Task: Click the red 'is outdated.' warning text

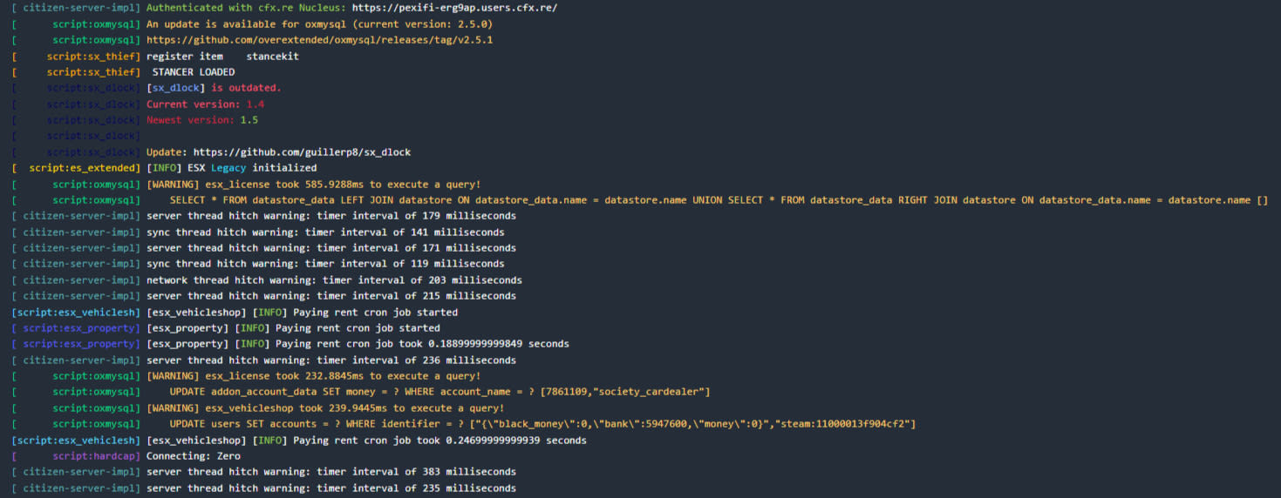Action: tap(246, 88)
